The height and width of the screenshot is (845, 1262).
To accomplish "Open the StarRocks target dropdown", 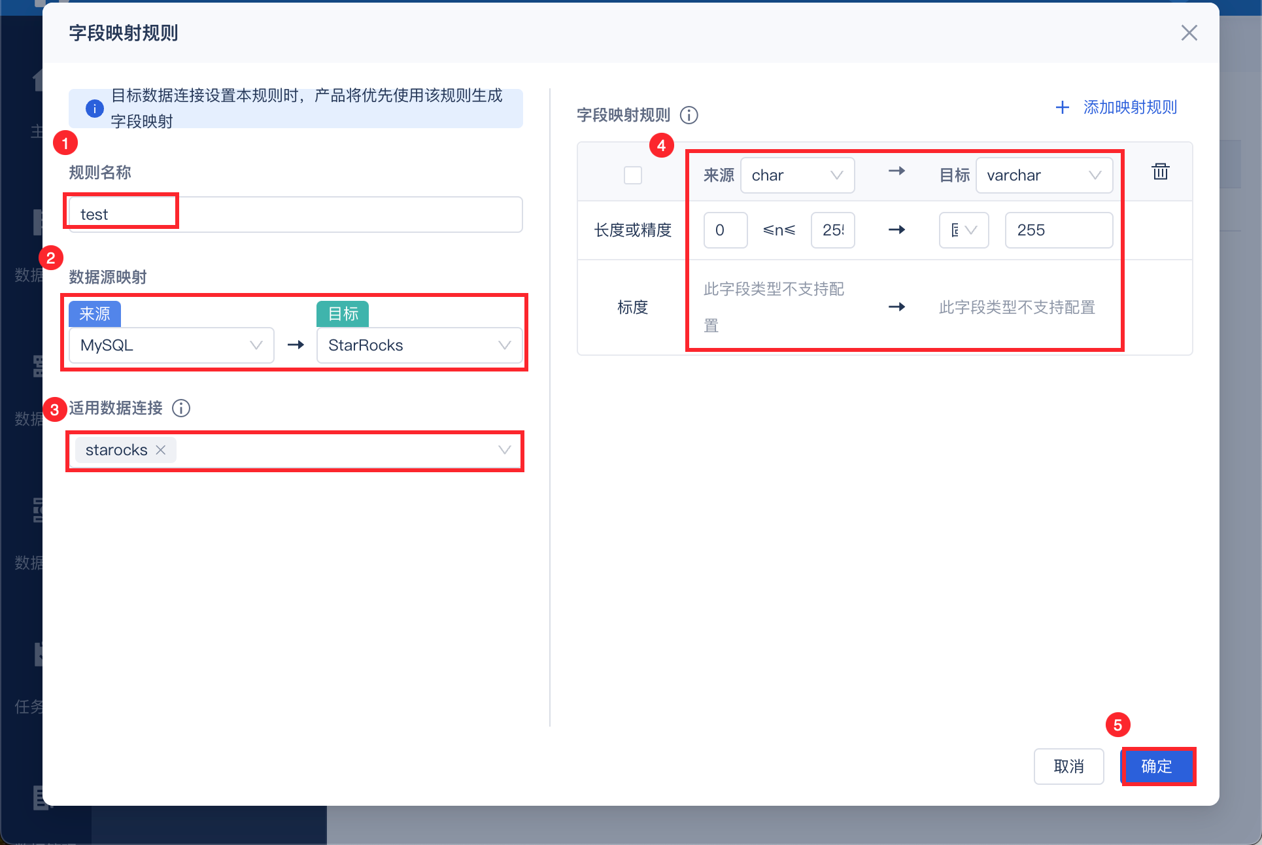I will [x=419, y=345].
